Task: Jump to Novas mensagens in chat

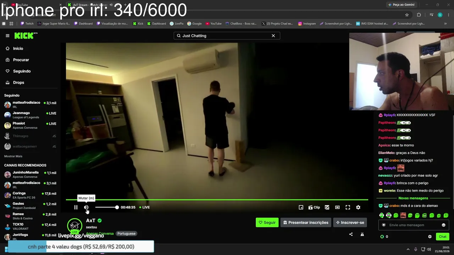Action: 413,198
